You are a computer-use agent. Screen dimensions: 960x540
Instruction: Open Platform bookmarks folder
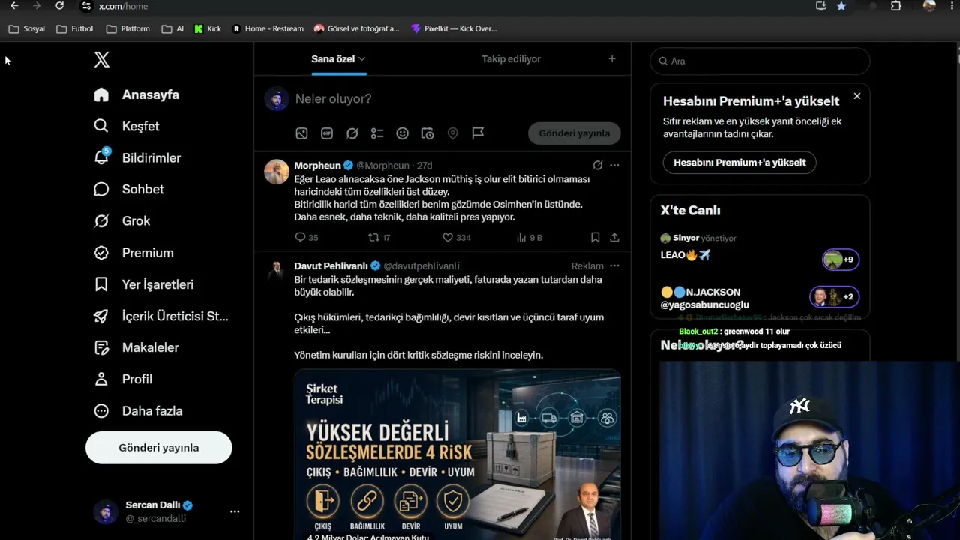pyautogui.click(x=128, y=28)
